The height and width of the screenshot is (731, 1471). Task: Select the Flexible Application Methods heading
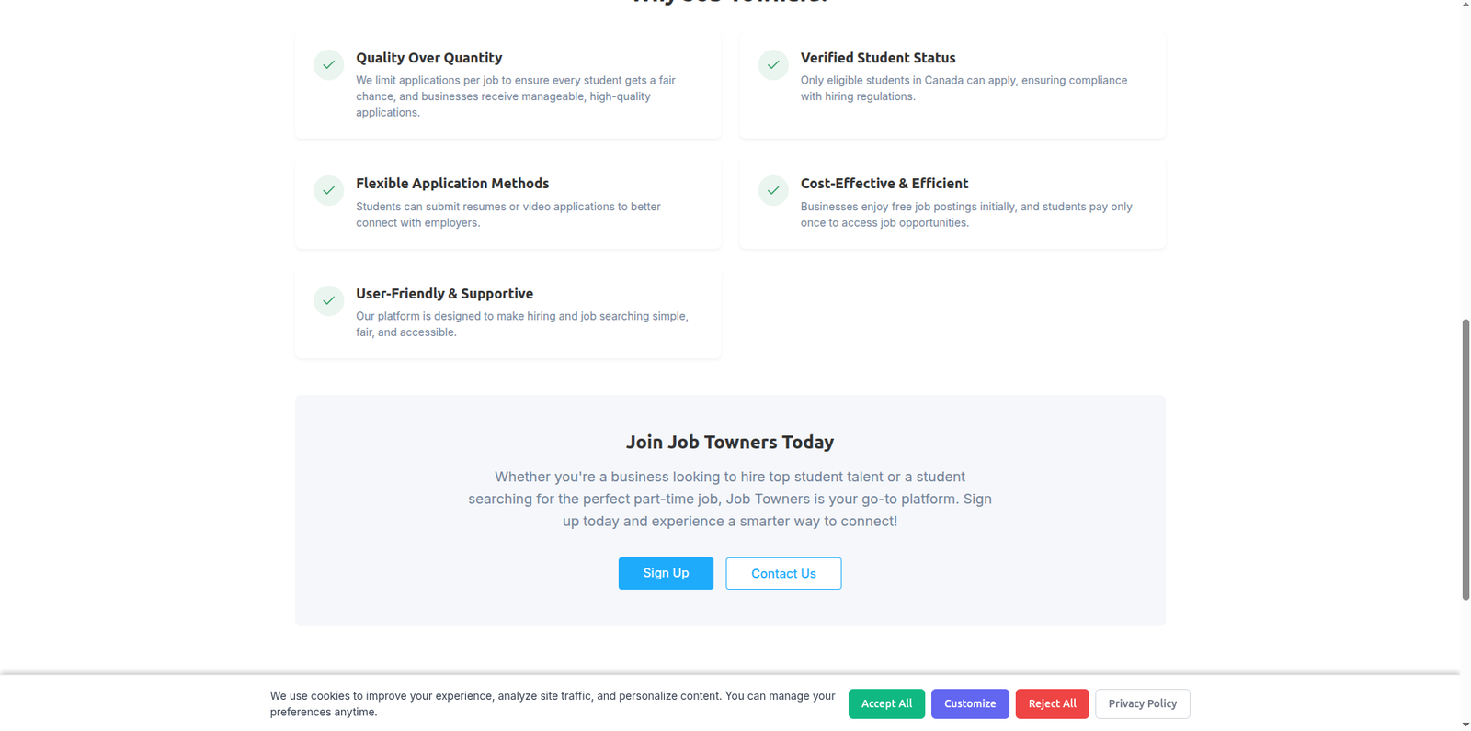[452, 184]
